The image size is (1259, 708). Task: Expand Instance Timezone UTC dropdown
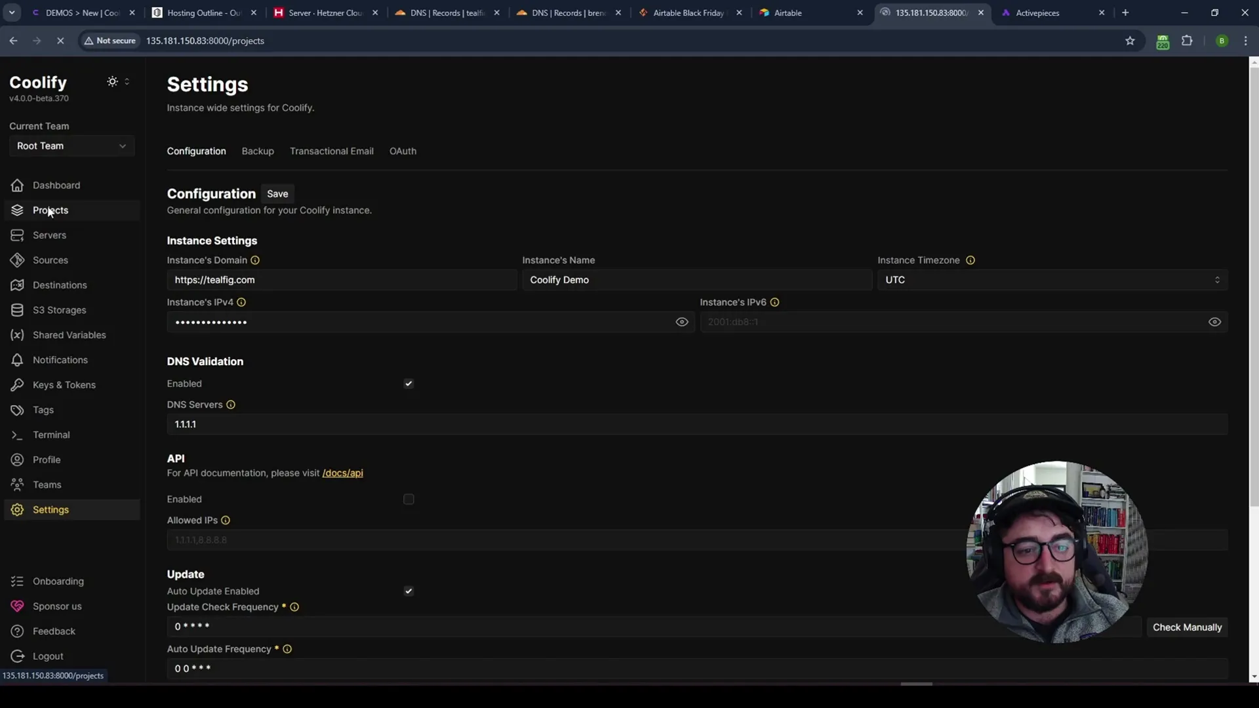click(1050, 279)
